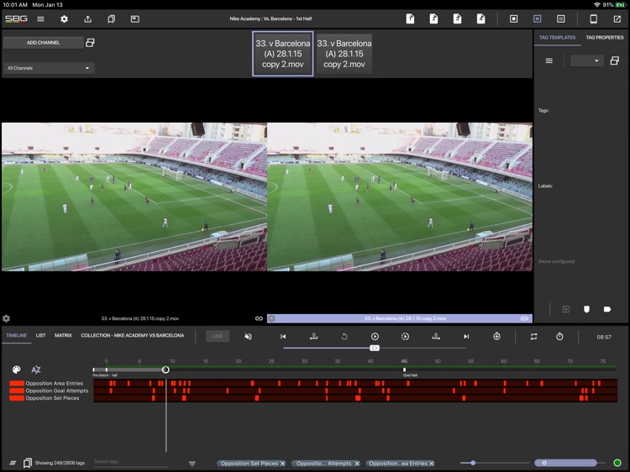Screen dimensions: 630x472
Task: Toggle loop playback
Action: [533, 337]
